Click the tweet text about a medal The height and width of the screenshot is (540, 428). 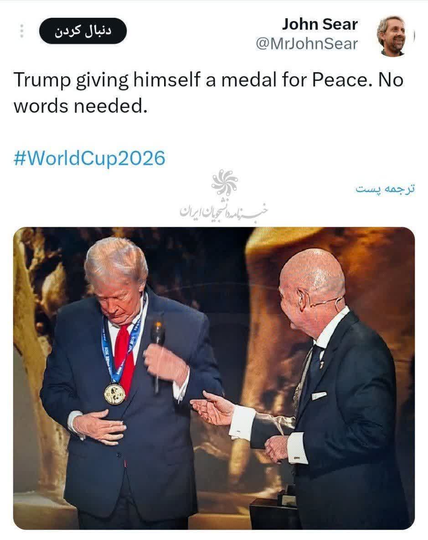point(208,92)
